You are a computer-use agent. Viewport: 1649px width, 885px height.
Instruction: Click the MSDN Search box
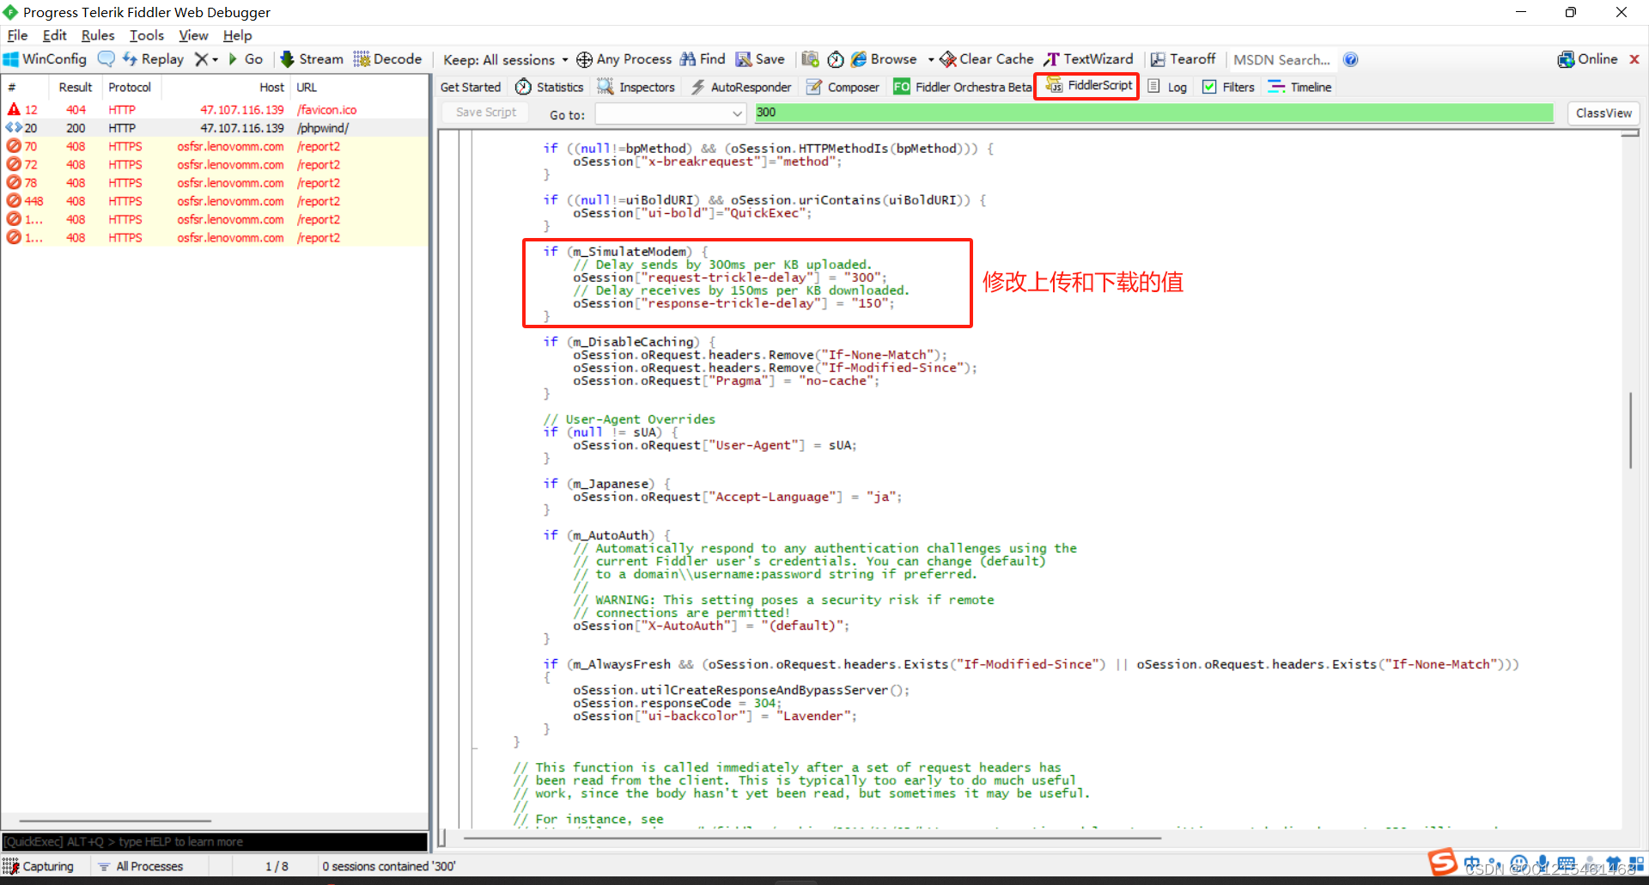click(x=1281, y=59)
